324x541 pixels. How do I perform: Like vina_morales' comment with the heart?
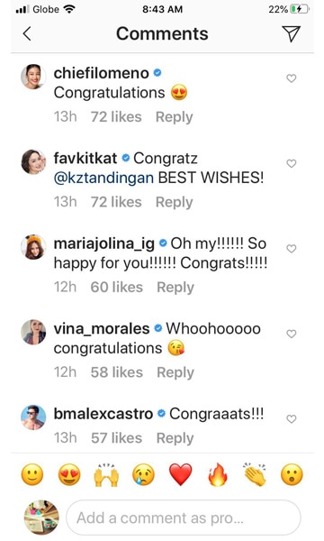pyautogui.click(x=292, y=334)
